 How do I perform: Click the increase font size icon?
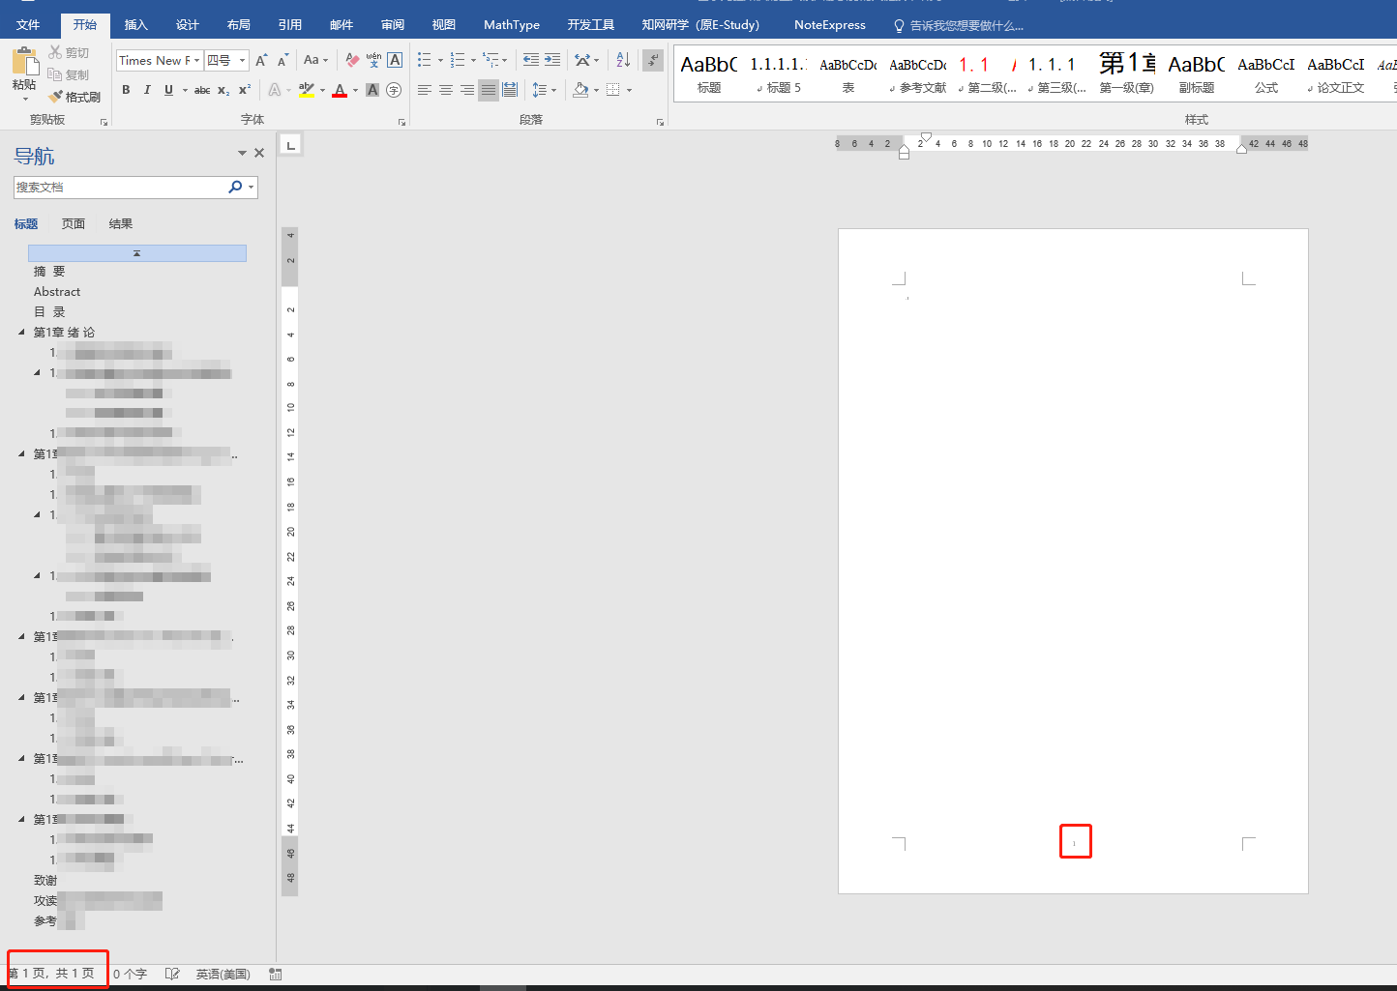[261, 60]
